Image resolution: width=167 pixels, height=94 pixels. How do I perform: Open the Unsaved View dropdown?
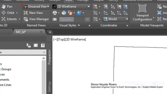tap(36, 7)
